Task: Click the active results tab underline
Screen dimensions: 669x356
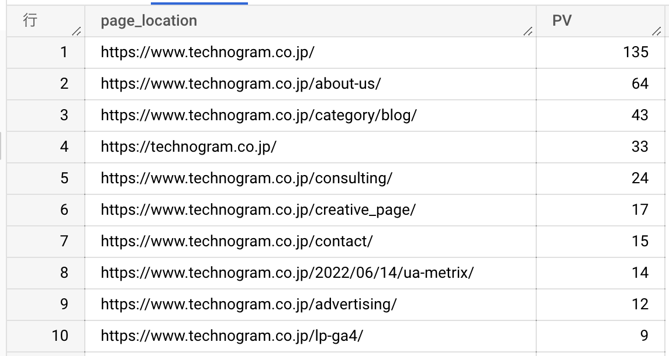Action: click(x=199, y=4)
